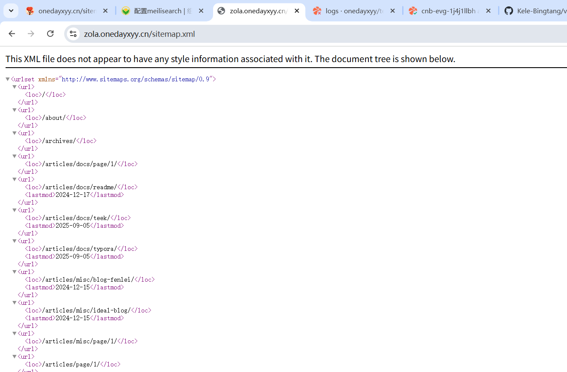Click the GitHub favicon on Kele-Bingtang tab
Screen dimensions: 567x372
point(508,11)
